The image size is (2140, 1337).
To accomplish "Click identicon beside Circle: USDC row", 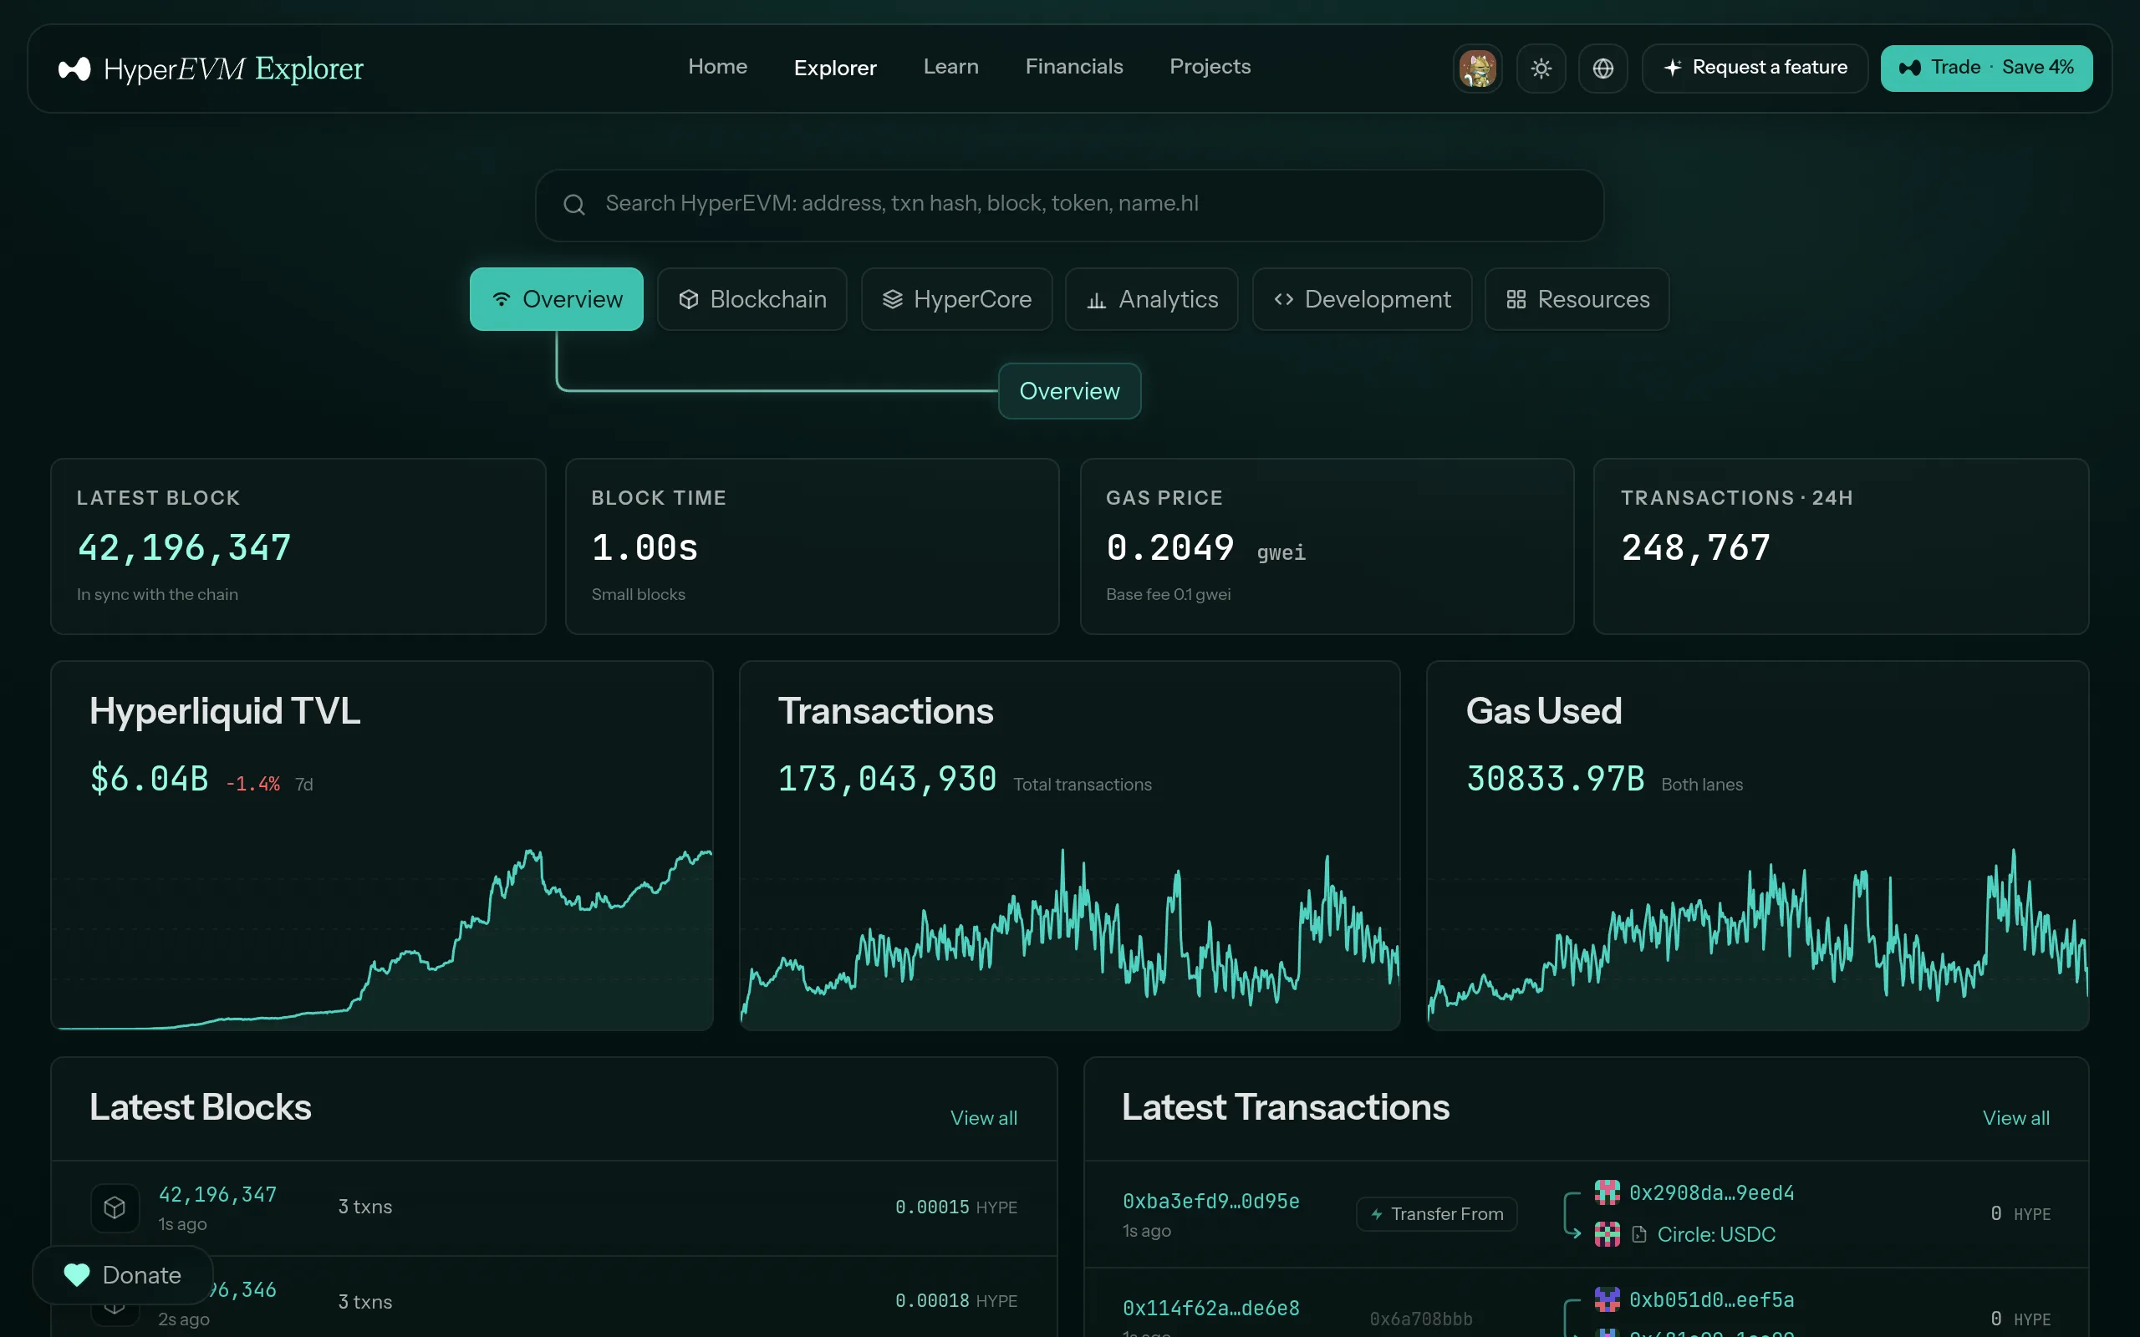I will [1607, 1233].
